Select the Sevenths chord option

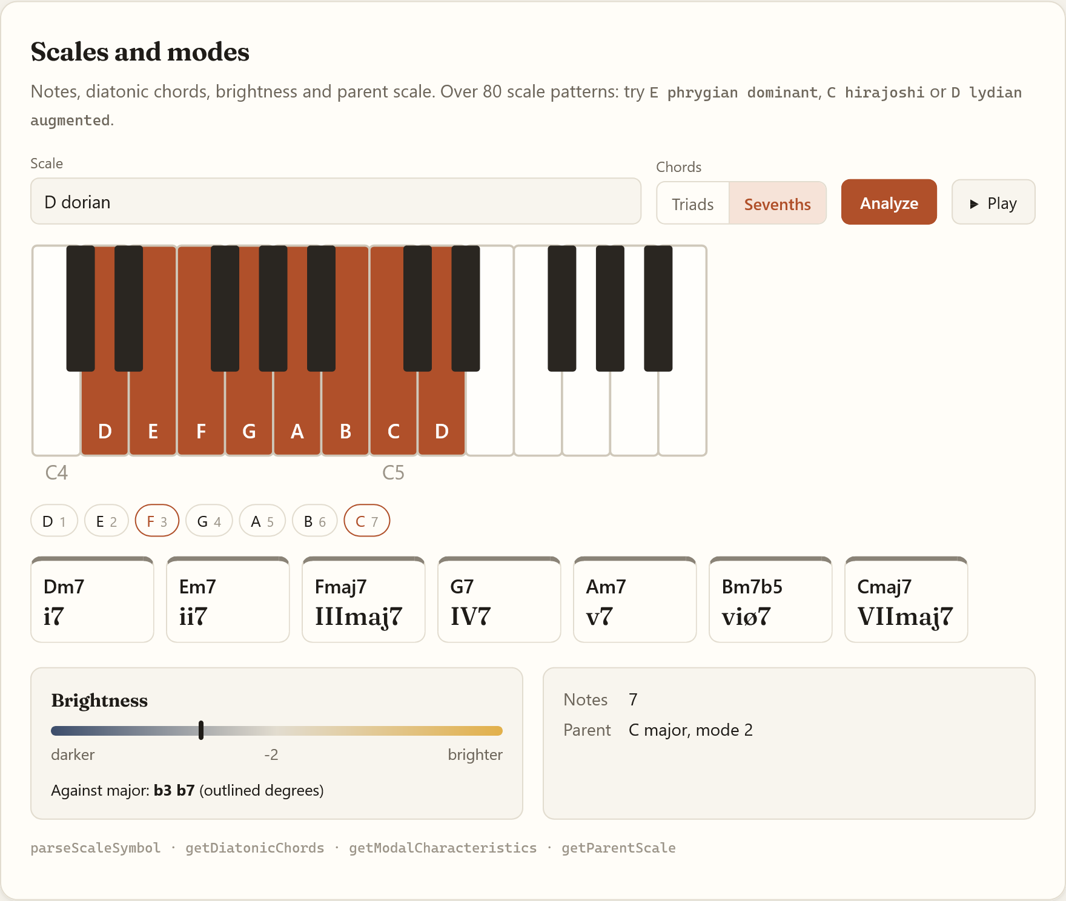click(777, 204)
